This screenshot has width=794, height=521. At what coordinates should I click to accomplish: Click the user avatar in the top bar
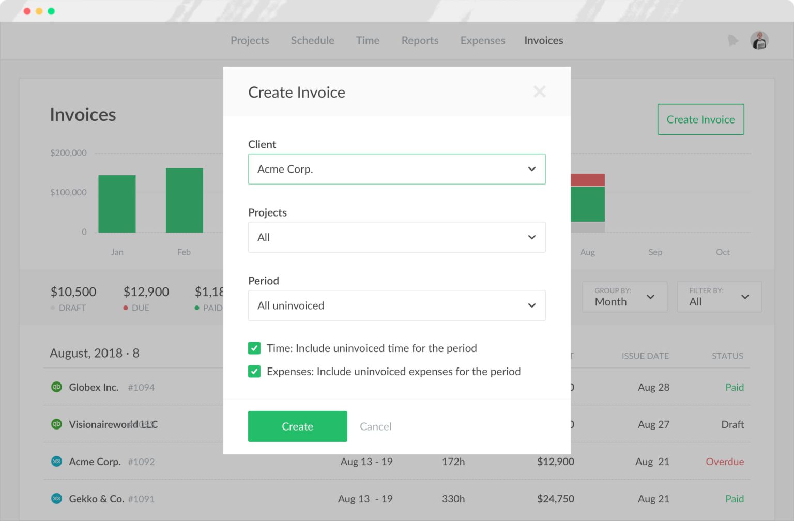(759, 40)
